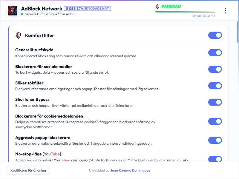
Task: Toggle the Säker sökfilter switch
Action: (x=215, y=86)
